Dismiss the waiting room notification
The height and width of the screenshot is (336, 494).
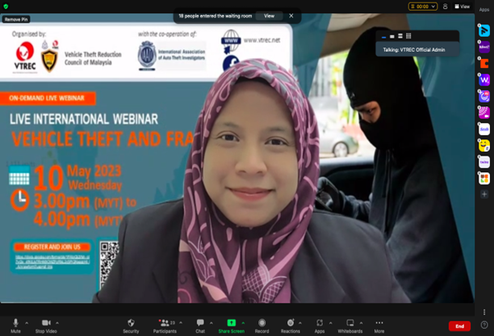[290, 16]
